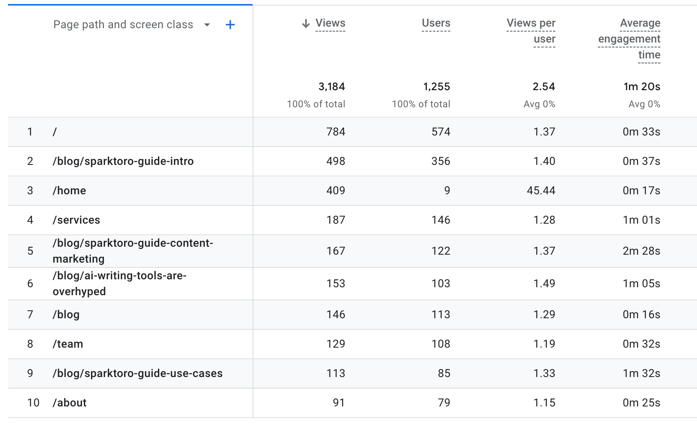Select the /services row
This screenshot has width=697, height=441.
77,220
